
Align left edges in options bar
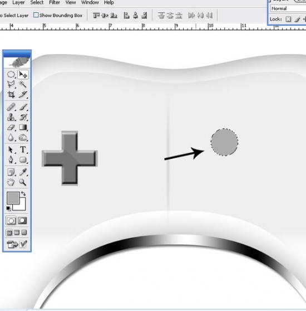pos(126,15)
